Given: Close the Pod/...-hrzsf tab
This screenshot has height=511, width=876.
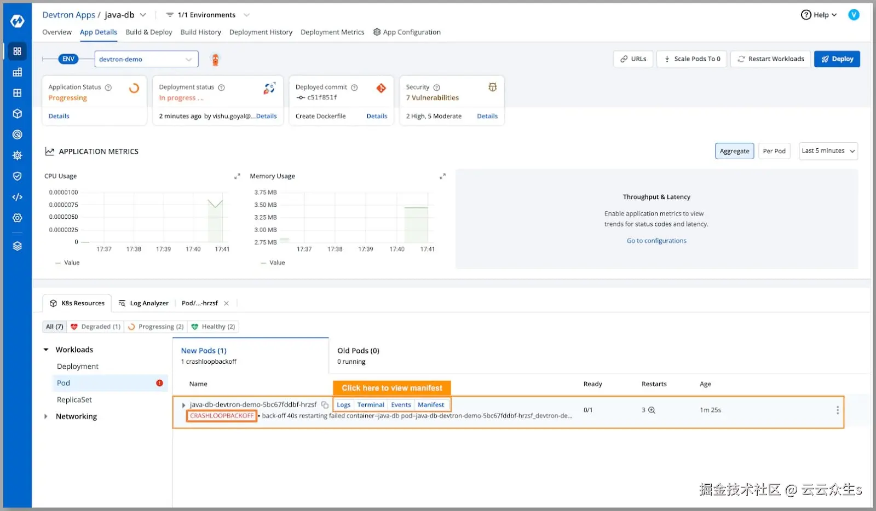Looking at the screenshot, I should pyautogui.click(x=226, y=303).
